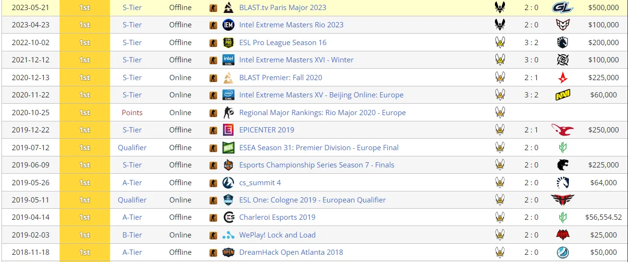This screenshot has height=262, width=628.
Task: Click the BLAST icon next to Paris Major 2023
Action: pyautogui.click(x=229, y=7)
